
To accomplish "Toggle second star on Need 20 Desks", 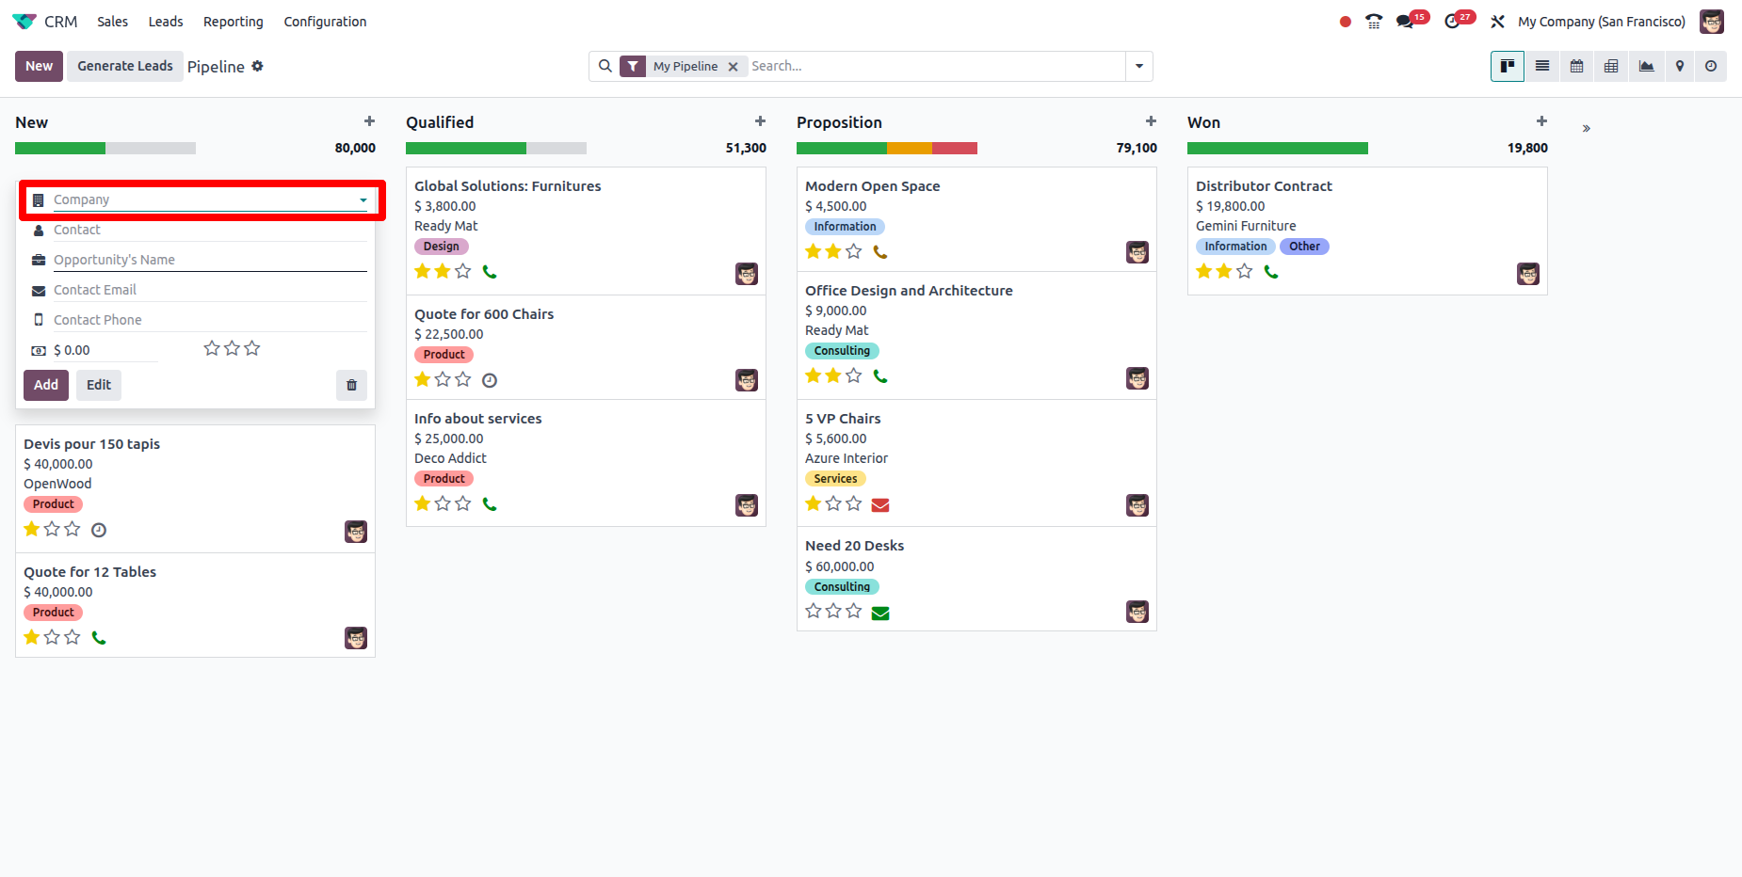I will (x=833, y=612).
